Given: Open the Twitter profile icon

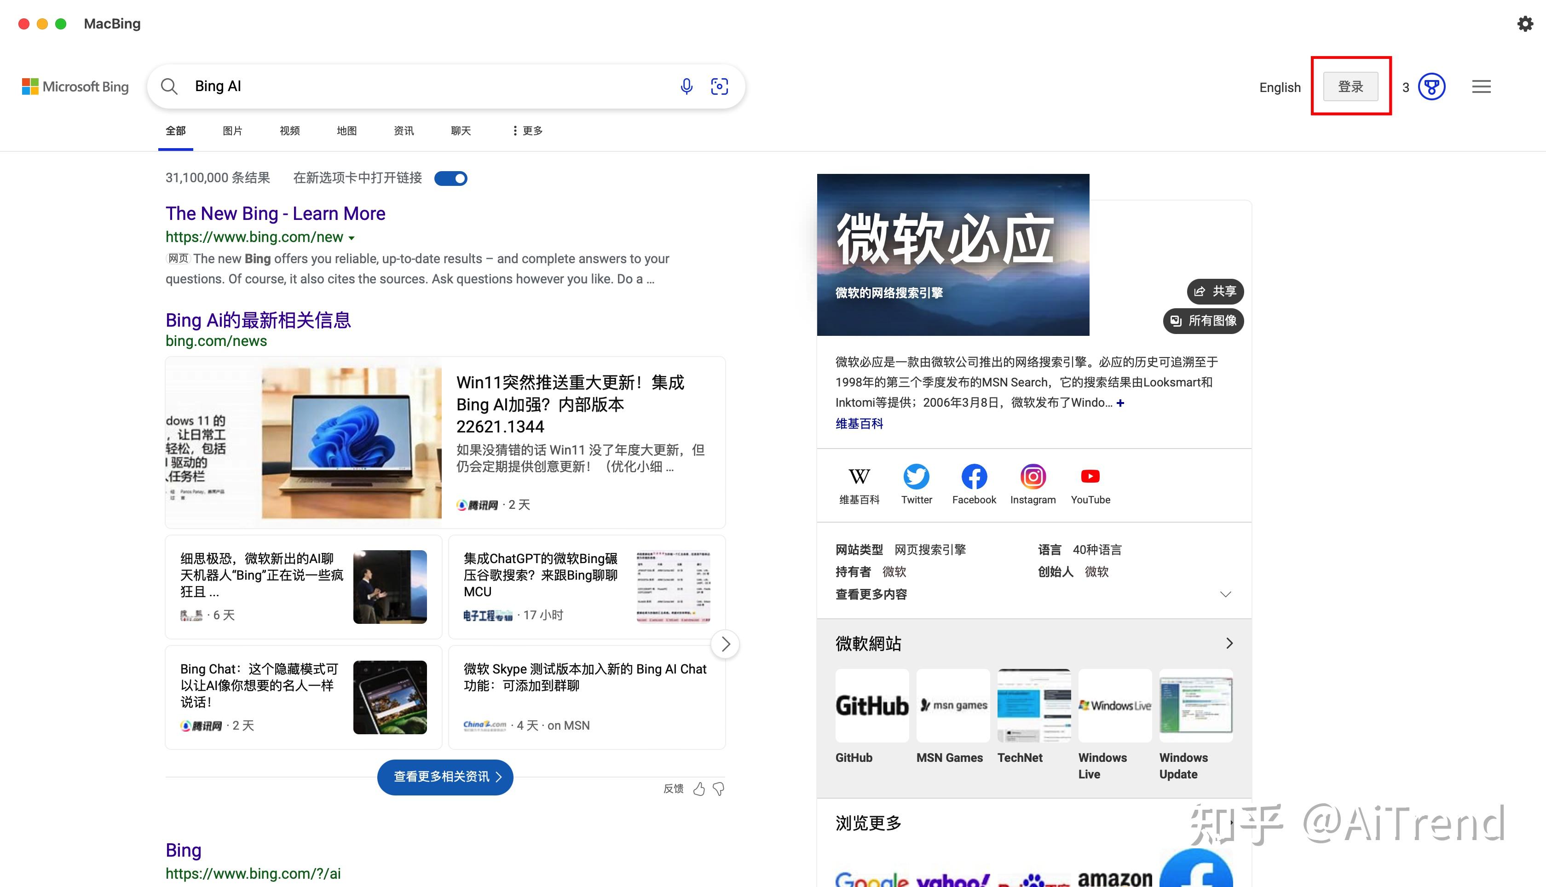Looking at the screenshot, I should tap(916, 477).
